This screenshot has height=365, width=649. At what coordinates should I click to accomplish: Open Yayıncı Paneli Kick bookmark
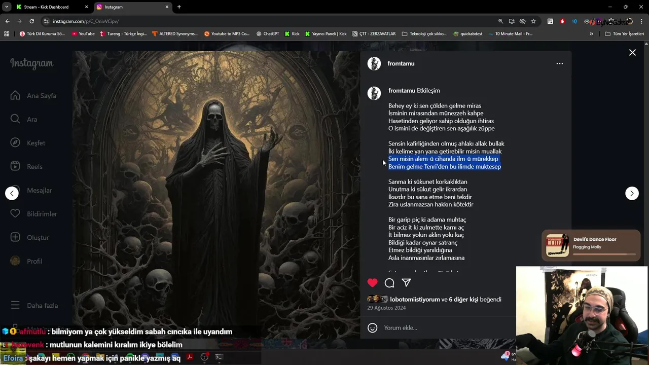(x=326, y=34)
